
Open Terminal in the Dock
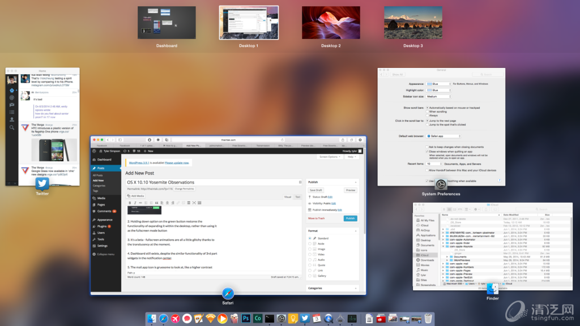[270, 319]
